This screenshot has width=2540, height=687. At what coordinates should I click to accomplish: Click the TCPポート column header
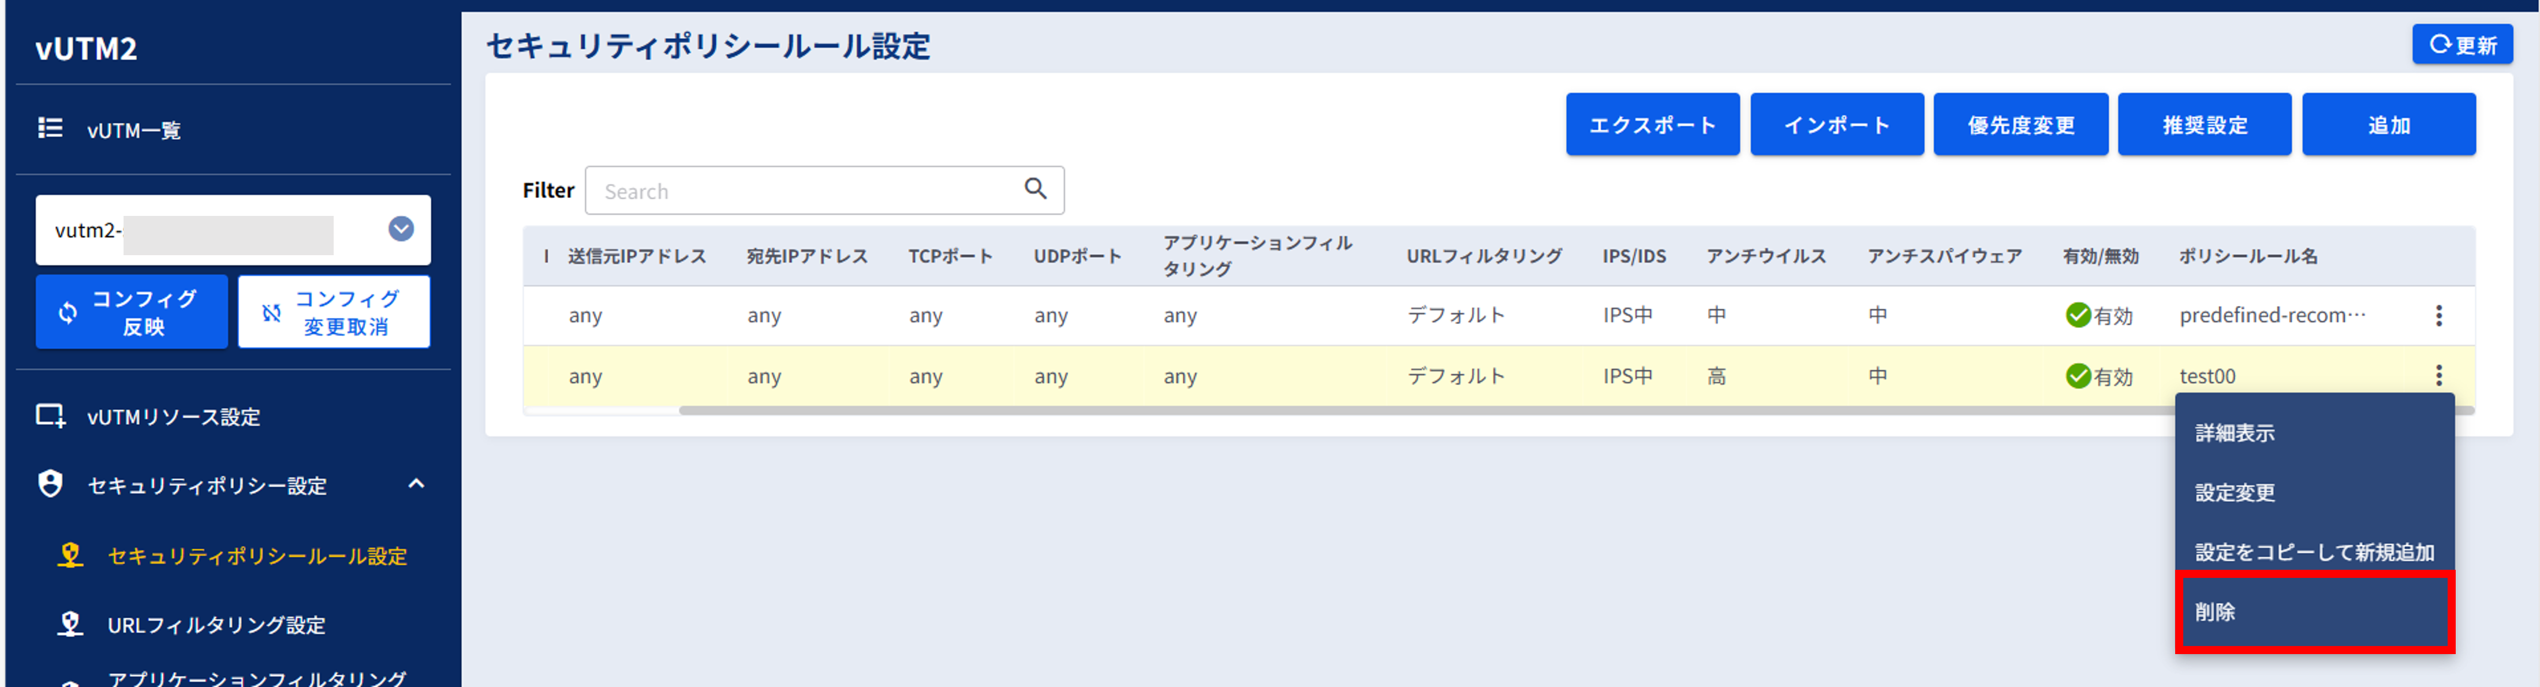[x=950, y=256]
